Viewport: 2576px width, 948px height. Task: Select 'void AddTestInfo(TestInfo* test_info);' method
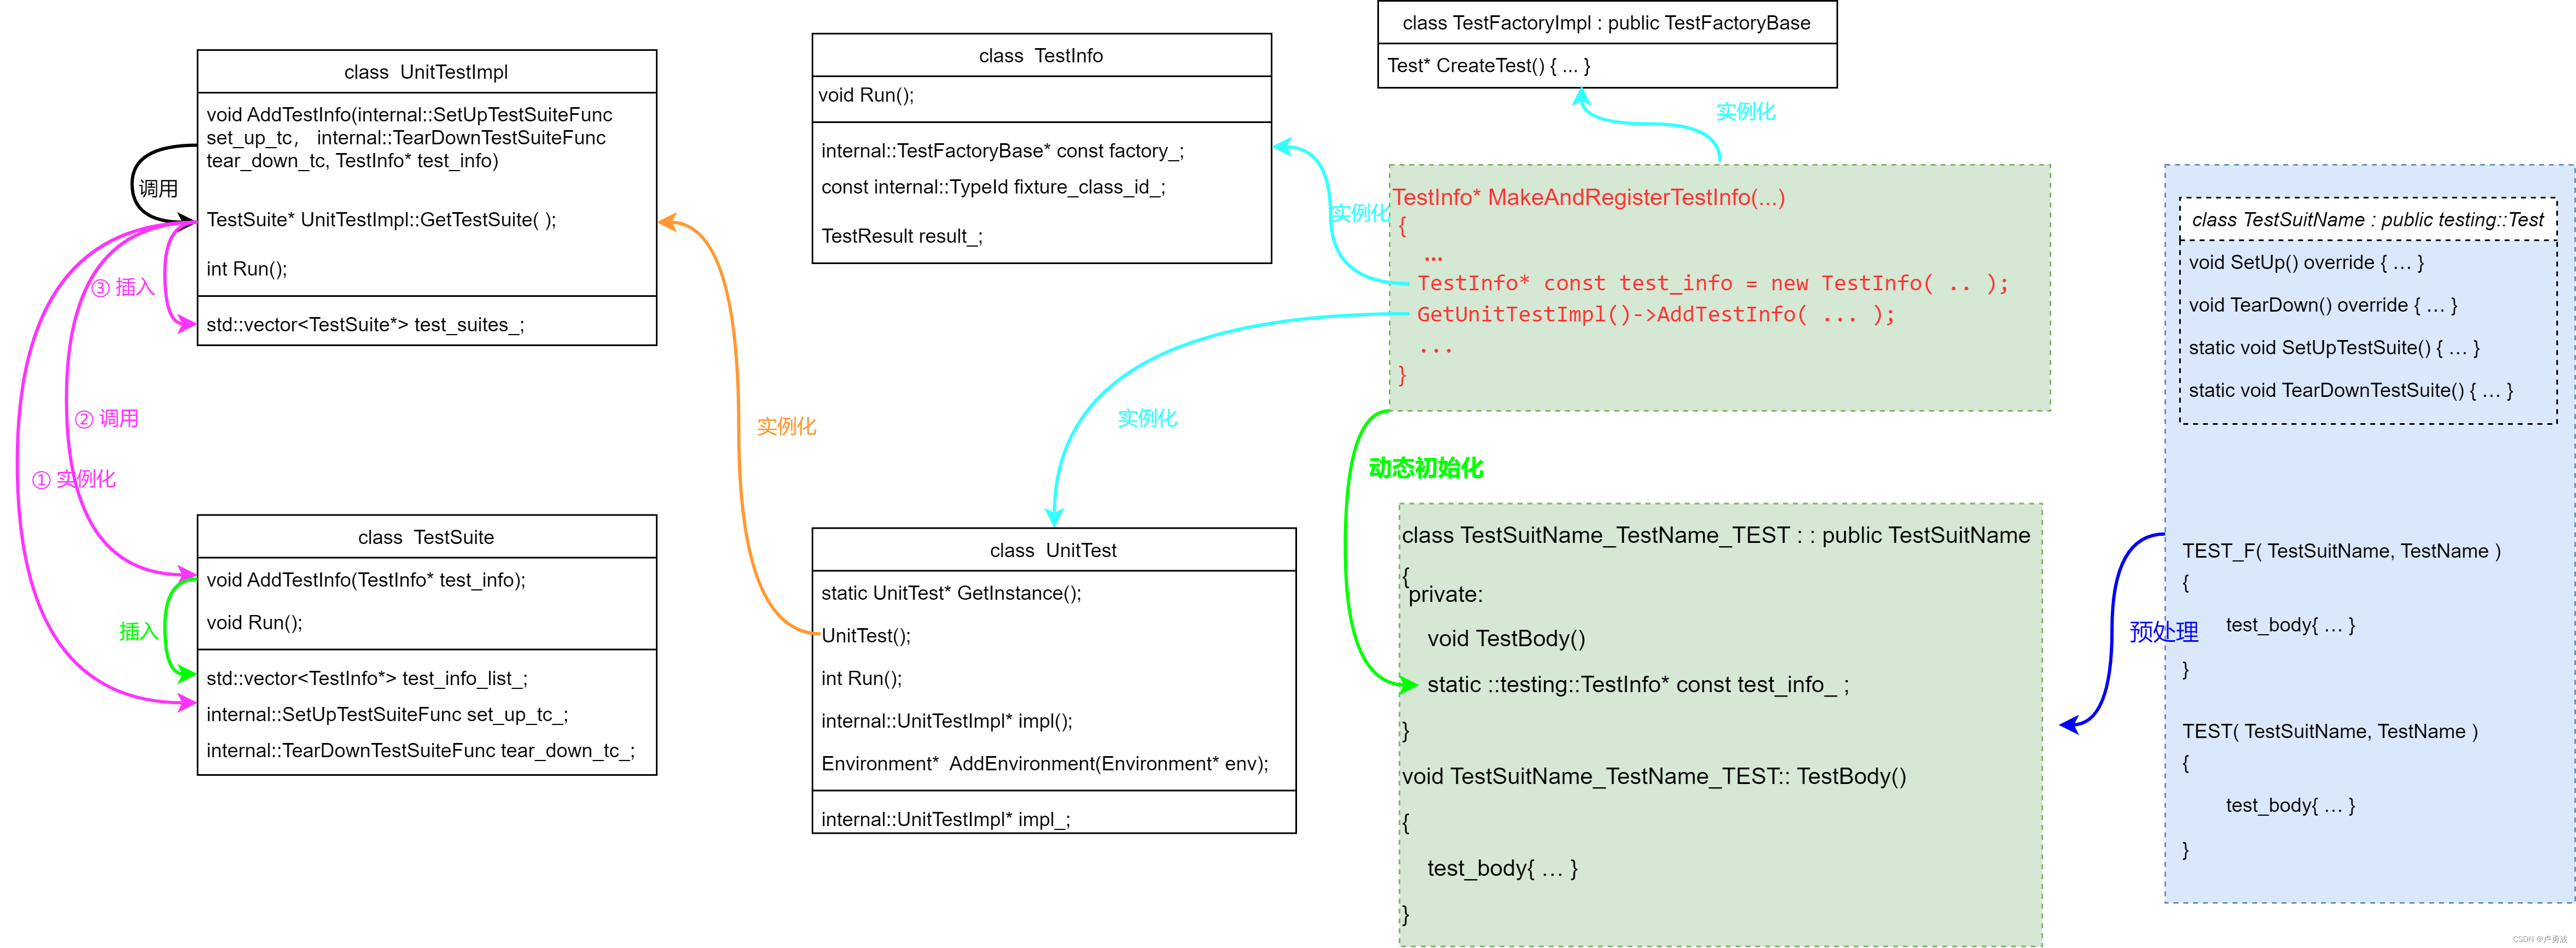pos(366,580)
